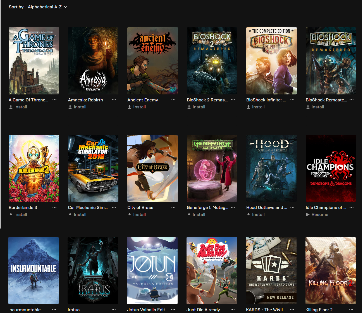Open the BioShock 2 Remastered cover
The height and width of the screenshot is (314, 363).
click(x=212, y=61)
